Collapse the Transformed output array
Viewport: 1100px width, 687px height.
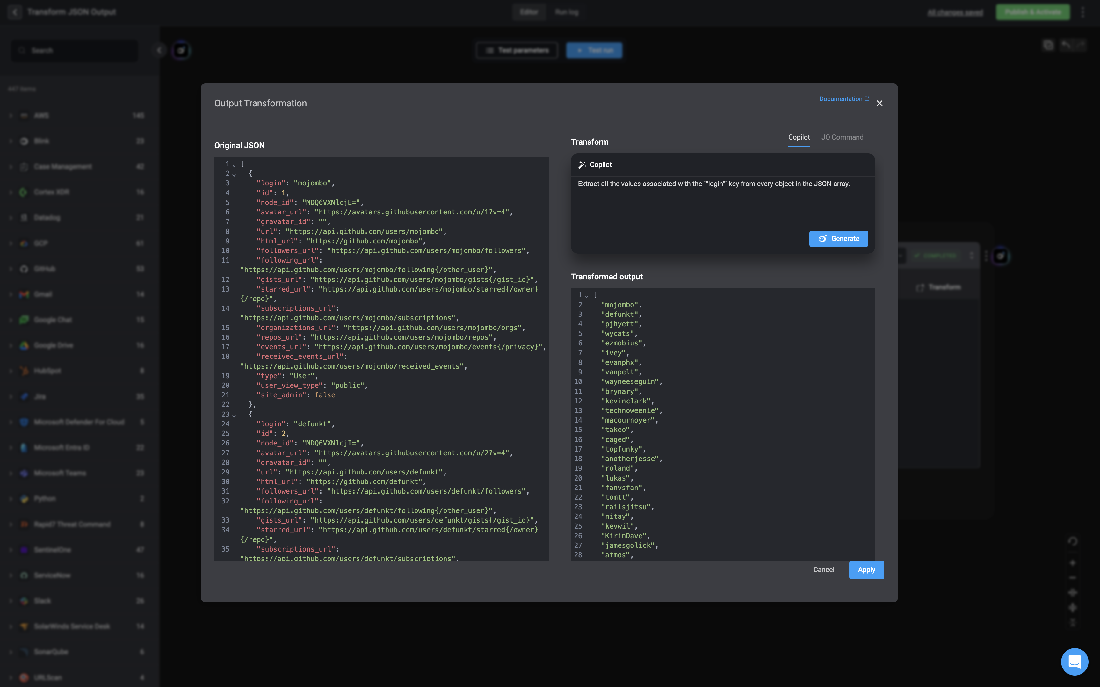(x=586, y=296)
